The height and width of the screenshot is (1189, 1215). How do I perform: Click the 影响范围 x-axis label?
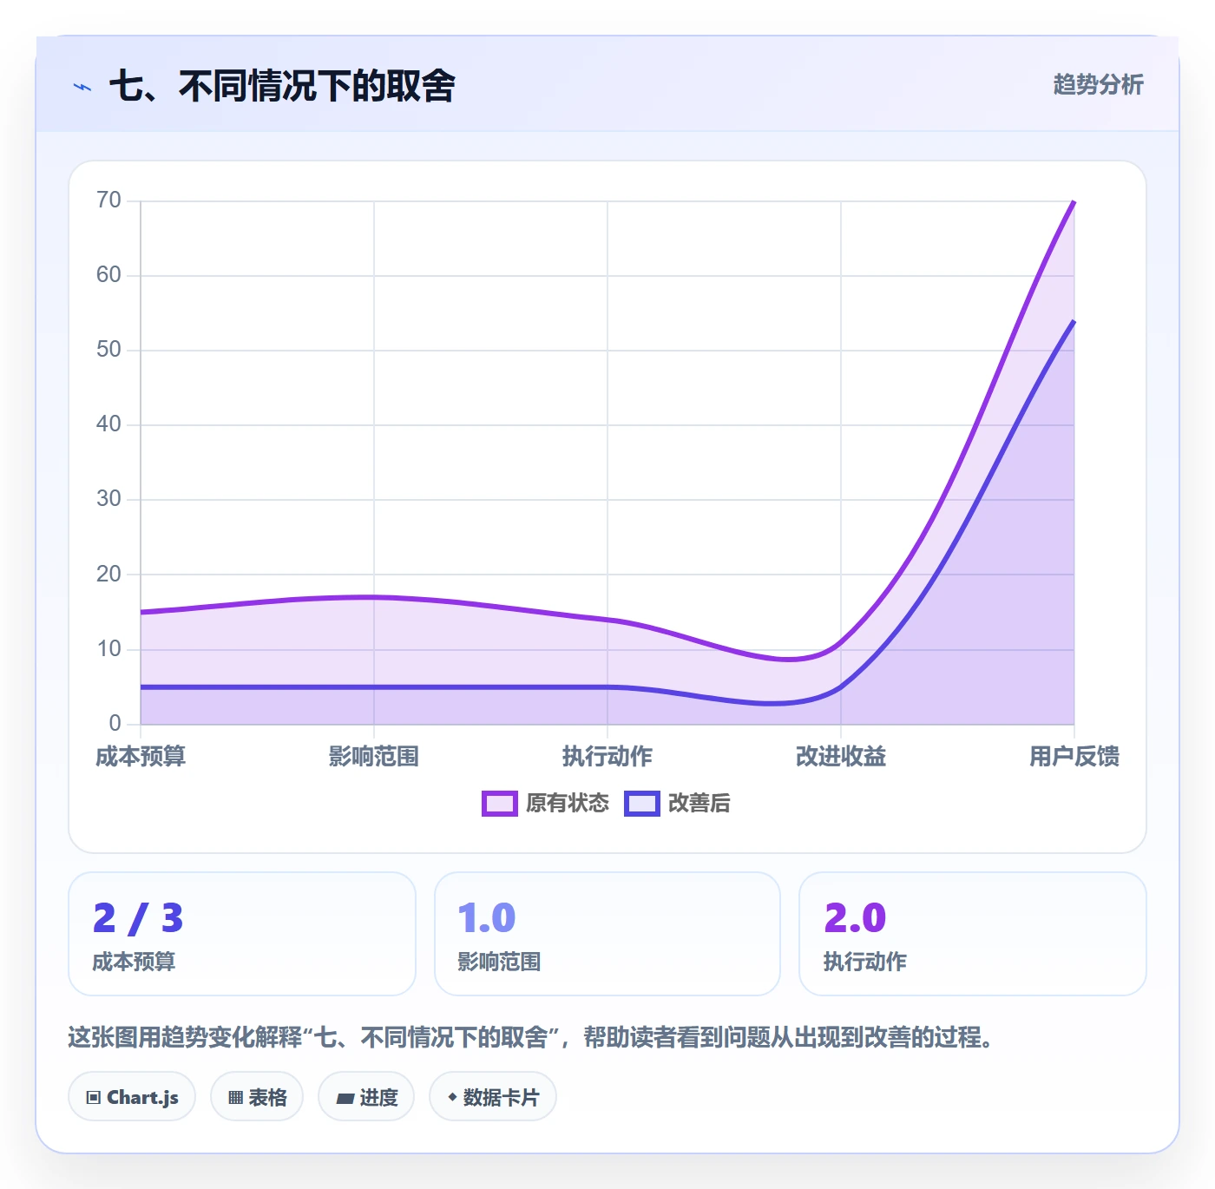(x=374, y=757)
